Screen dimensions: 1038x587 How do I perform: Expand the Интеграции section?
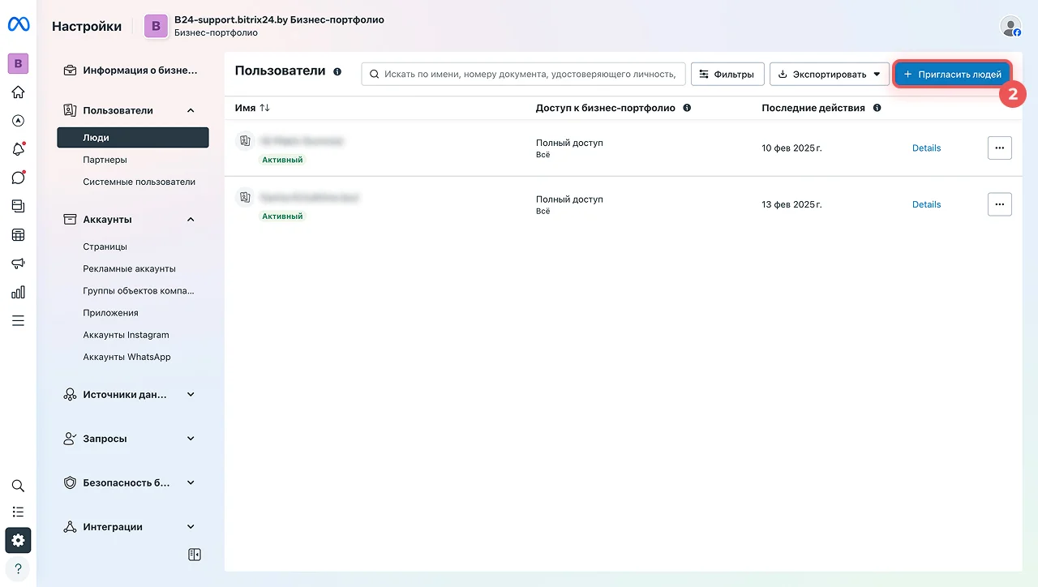191,527
